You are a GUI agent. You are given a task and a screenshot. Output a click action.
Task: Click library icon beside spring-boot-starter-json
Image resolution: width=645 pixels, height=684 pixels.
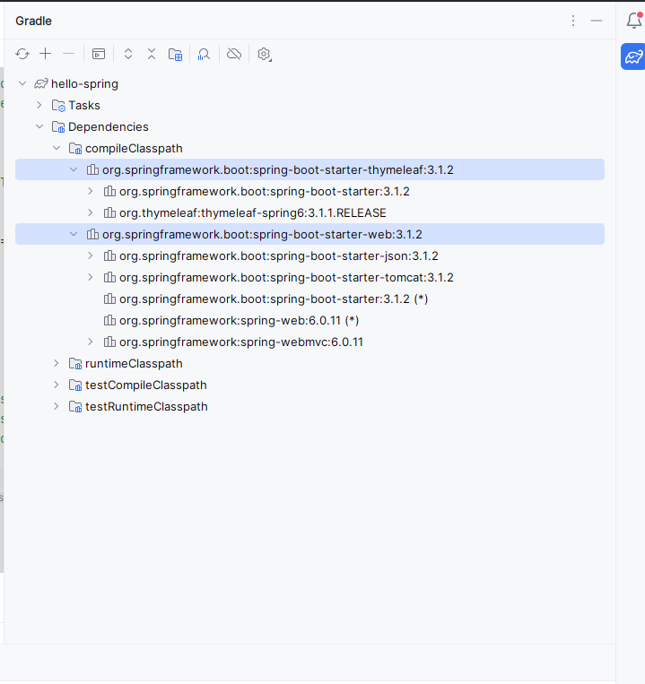click(x=109, y=255)
